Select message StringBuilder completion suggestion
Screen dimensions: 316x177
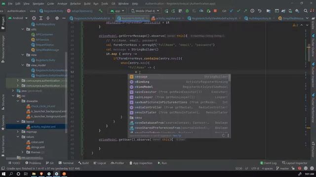[x=179, y=77]
